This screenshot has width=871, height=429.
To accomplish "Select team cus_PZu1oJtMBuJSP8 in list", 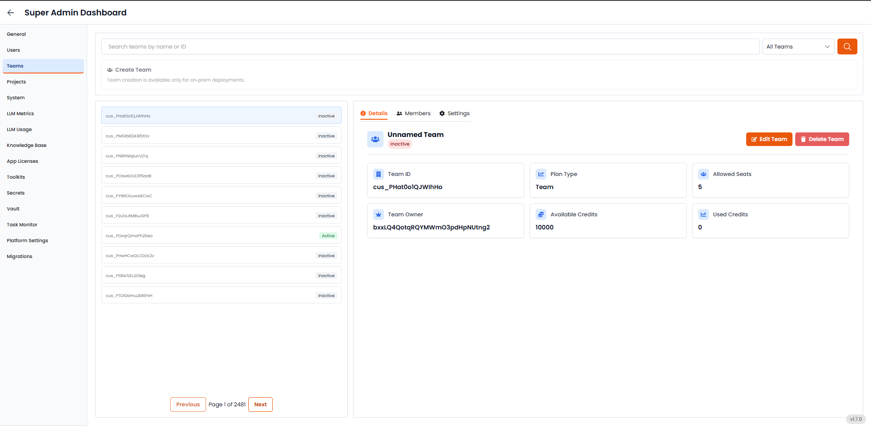I will point(221,215).
